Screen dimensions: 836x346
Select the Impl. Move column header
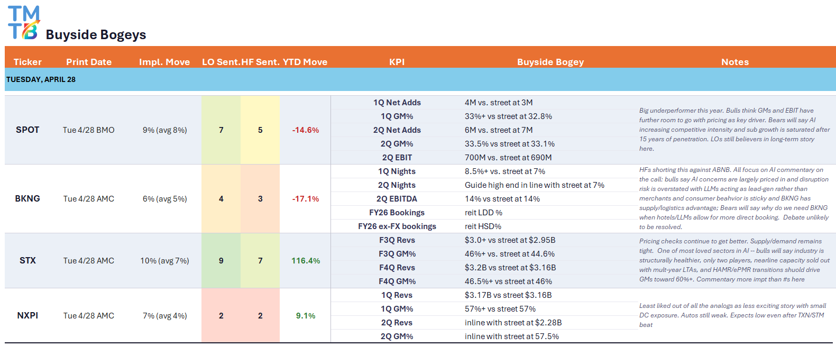tap(164, 62)
